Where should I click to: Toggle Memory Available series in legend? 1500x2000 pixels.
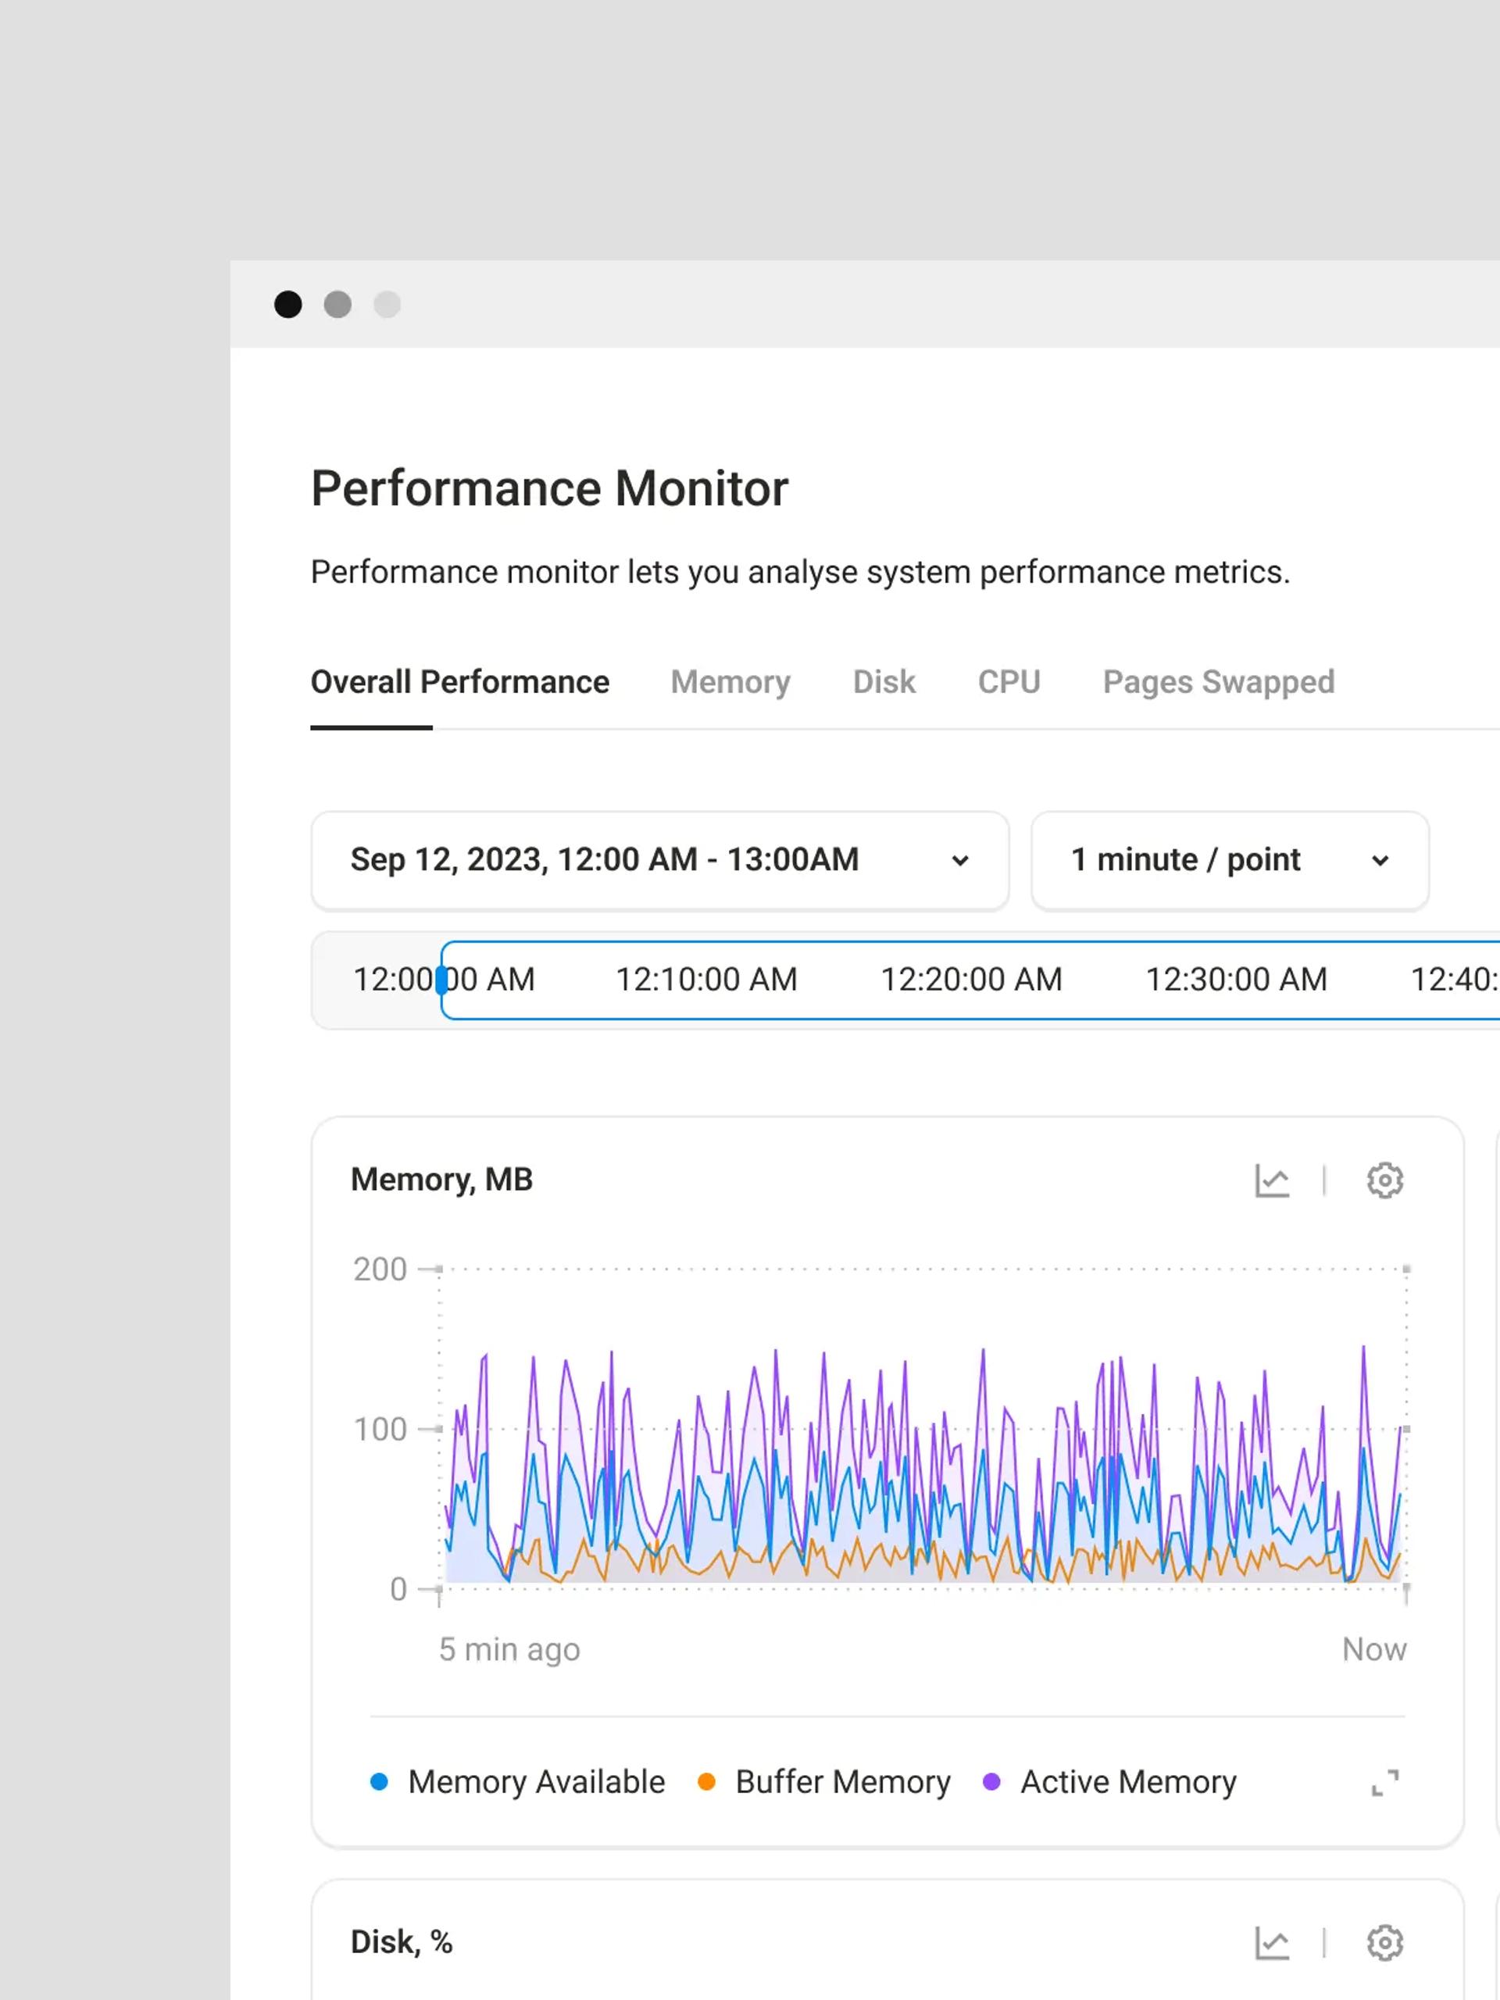(518, 1782)
